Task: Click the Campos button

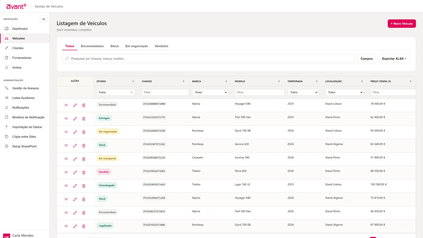Action: [x=366, y=59]
